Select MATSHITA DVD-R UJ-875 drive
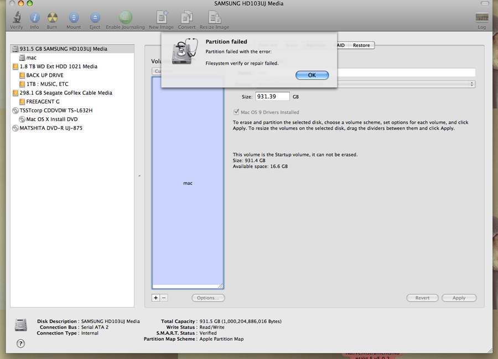498x359 pixels. click(72, 128)
